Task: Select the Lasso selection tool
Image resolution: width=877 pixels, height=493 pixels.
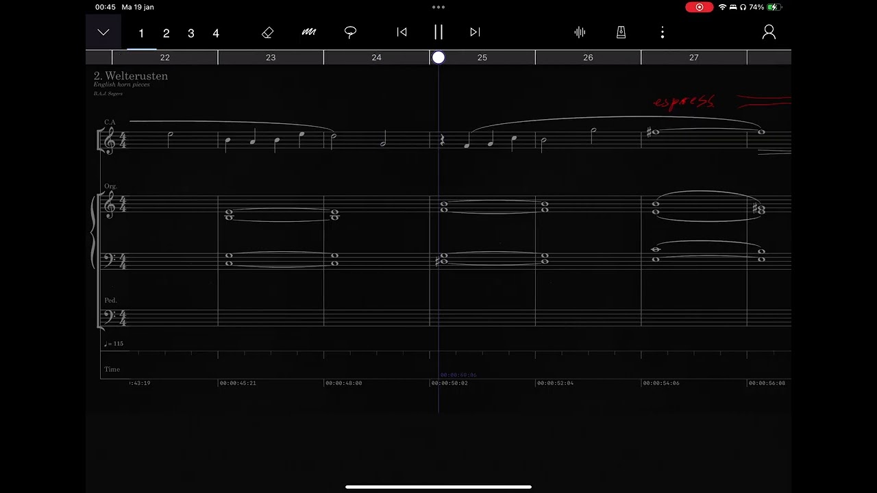Action: [350, 32]
